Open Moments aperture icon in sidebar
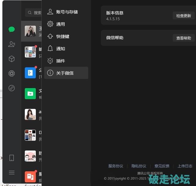The height and width of the screenshot is (186, 196). pyautogui.click(x=12, y=73)
